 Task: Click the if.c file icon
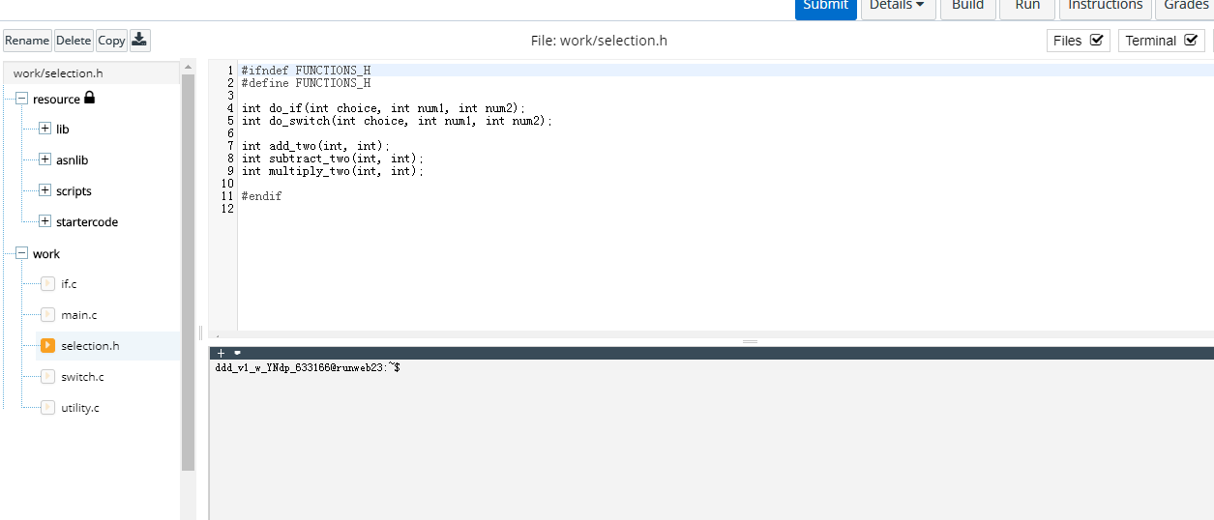tap(47, 283)
